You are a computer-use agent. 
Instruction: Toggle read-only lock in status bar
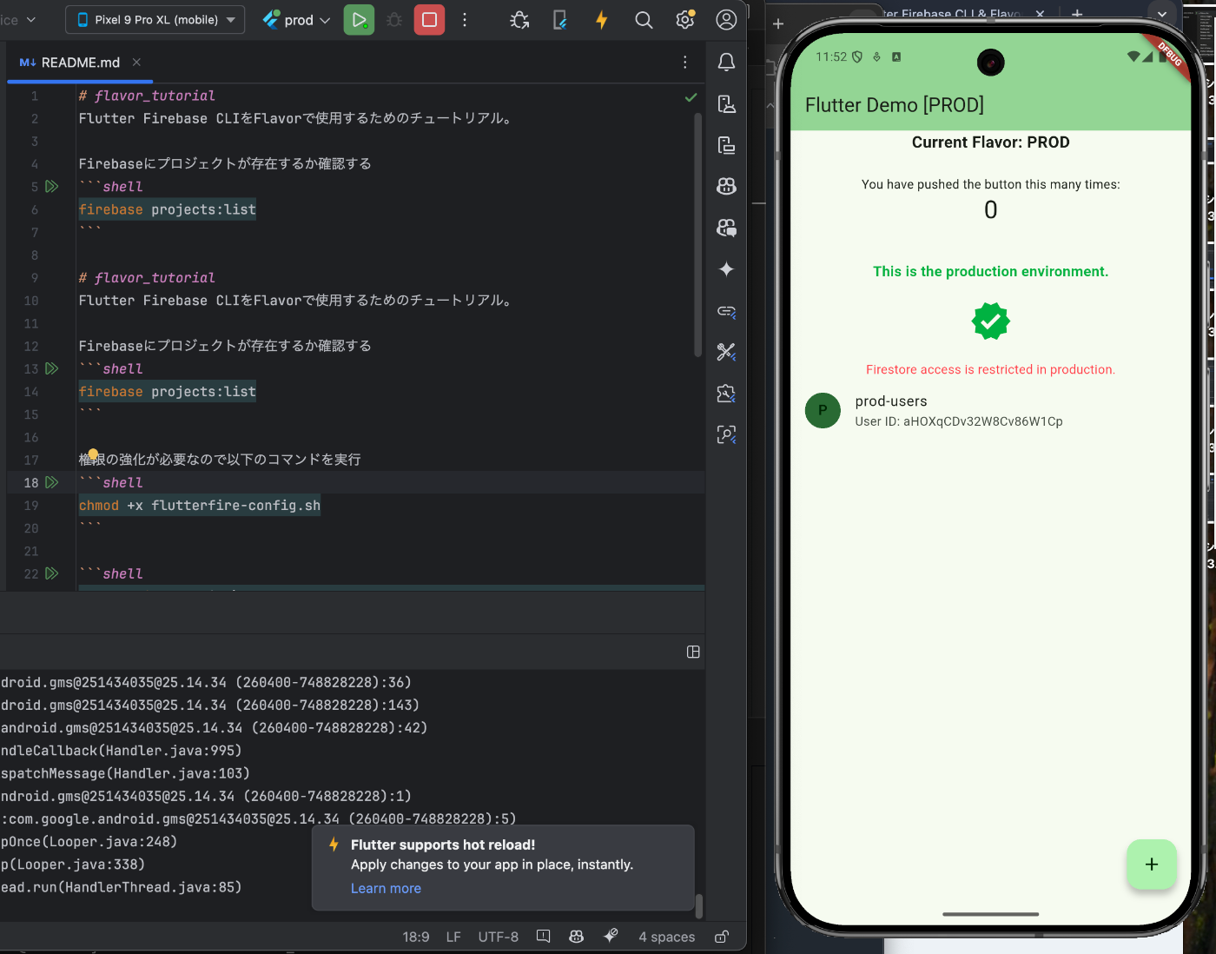(721, 936)
